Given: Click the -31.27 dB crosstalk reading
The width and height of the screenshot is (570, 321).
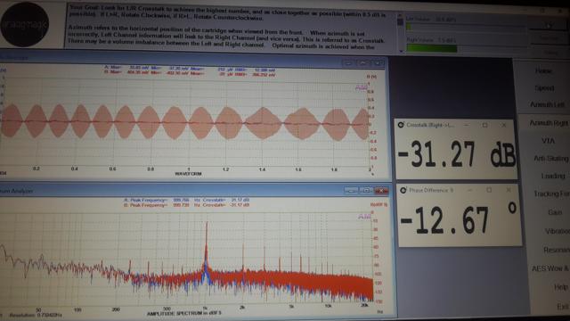Looking at the screenshot, I should (457, 154).
